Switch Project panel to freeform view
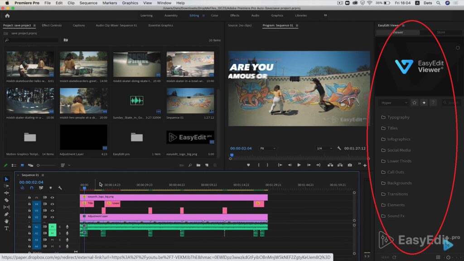 tap(30, 165)
